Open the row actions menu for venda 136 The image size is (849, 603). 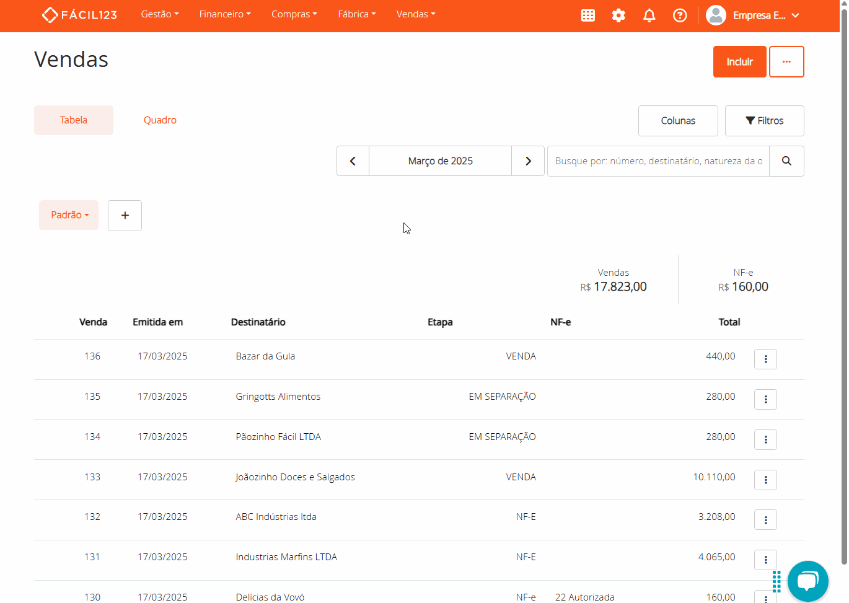point(765,359)
